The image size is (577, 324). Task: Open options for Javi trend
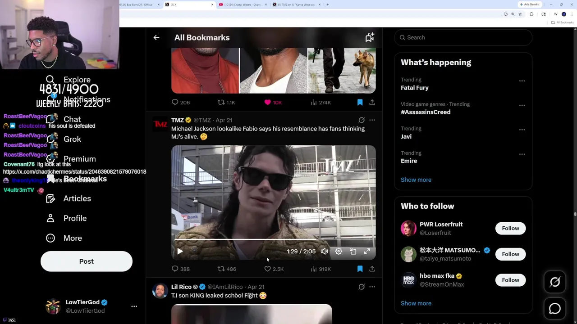point(522,130)
